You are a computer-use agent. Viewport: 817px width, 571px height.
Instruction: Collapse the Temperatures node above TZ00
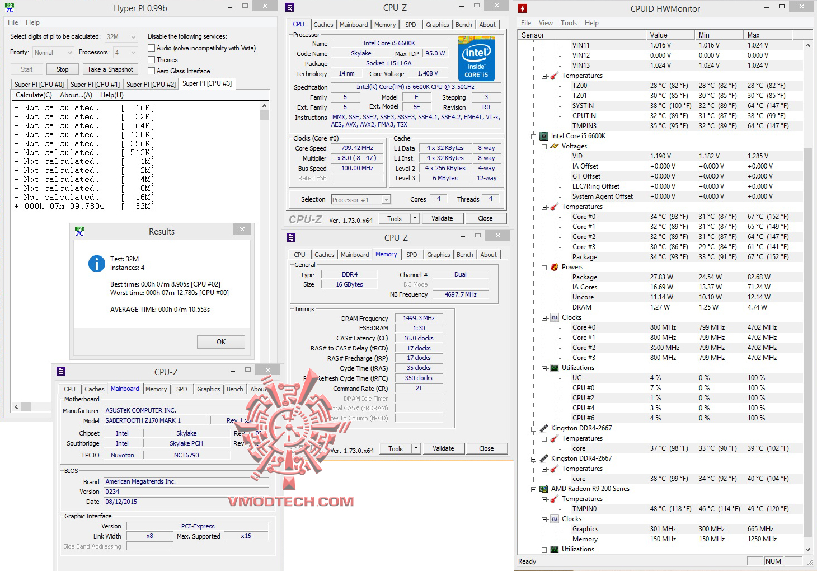click(544, 76)
